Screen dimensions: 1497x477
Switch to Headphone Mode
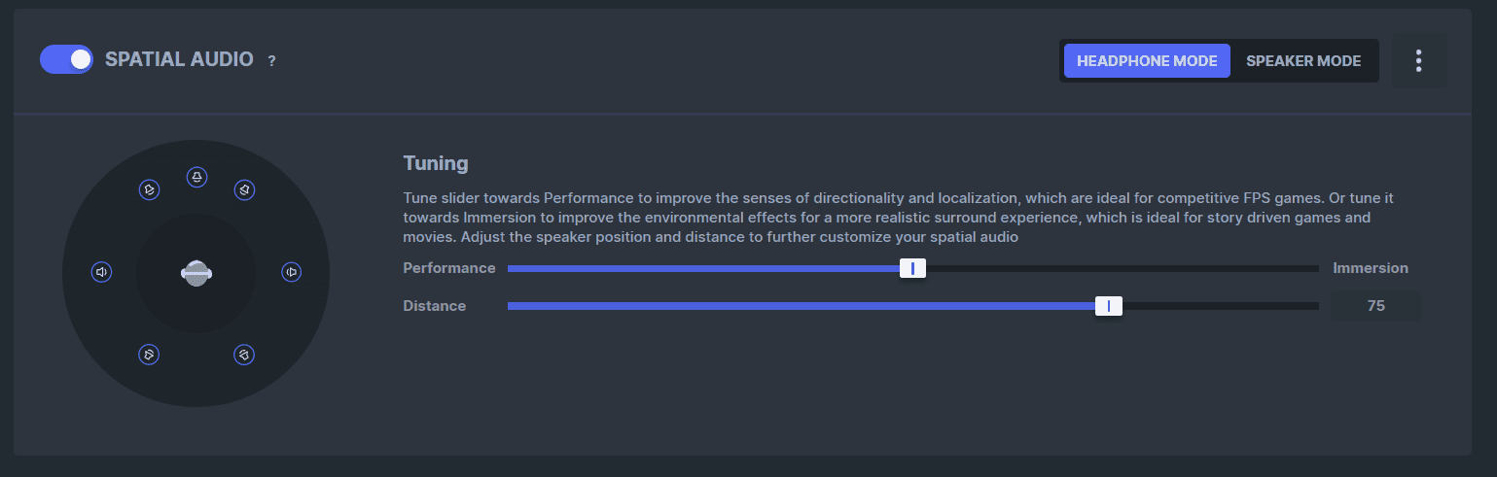1147,60
